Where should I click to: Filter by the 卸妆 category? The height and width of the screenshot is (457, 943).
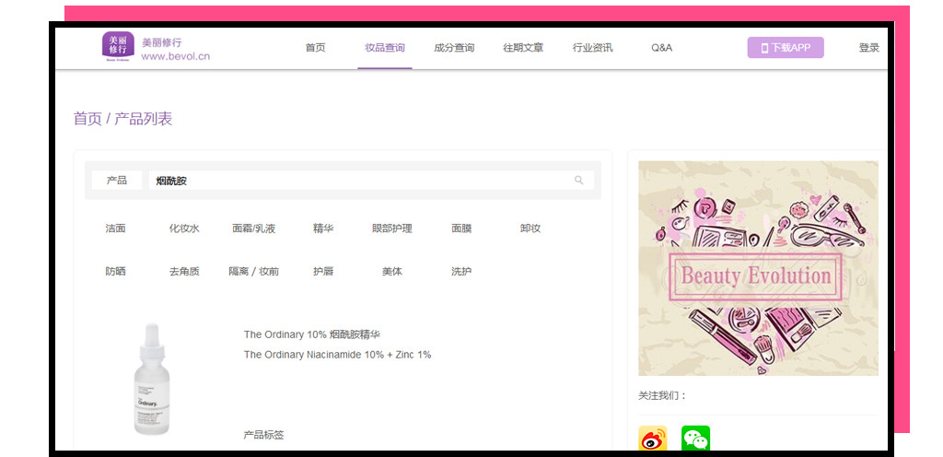[x=530, y=228]
